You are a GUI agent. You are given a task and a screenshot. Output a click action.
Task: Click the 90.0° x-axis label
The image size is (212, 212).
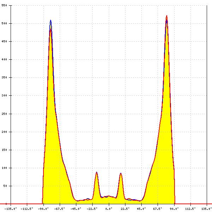pyautogui.click(x=174, y=209)
